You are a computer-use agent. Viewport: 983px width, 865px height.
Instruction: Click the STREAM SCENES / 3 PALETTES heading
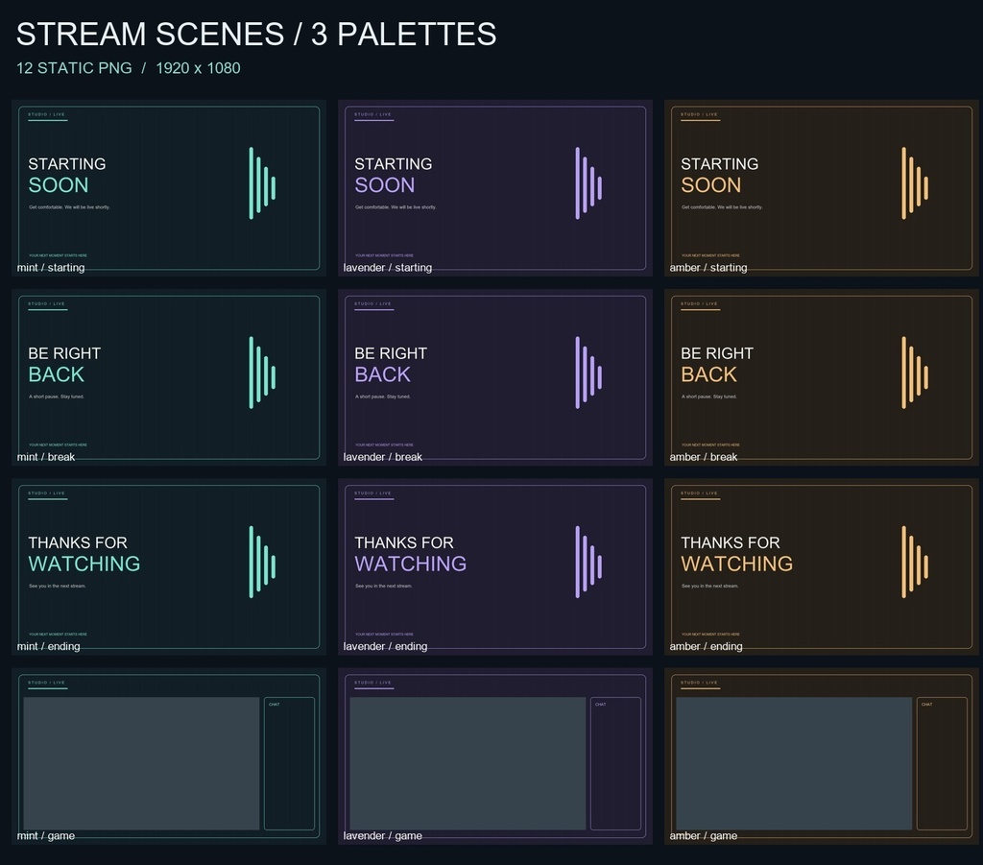pyautogui.click(x=256, y=34)
